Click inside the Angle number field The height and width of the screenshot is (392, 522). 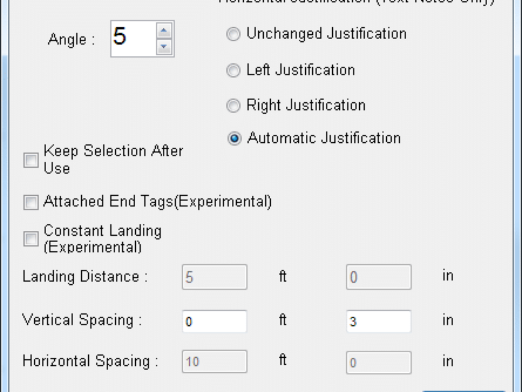[133, 38]
